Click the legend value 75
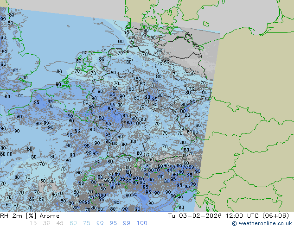Viewport: 294px width, 227px height. [x=86, y=223]
